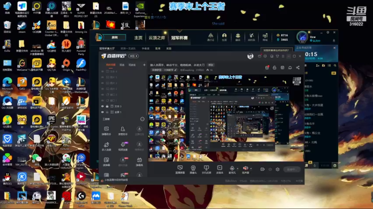This screenshot has height=209, width=373.
Task: Open WeGame desktop shortcut
Action: coord(22,65)
